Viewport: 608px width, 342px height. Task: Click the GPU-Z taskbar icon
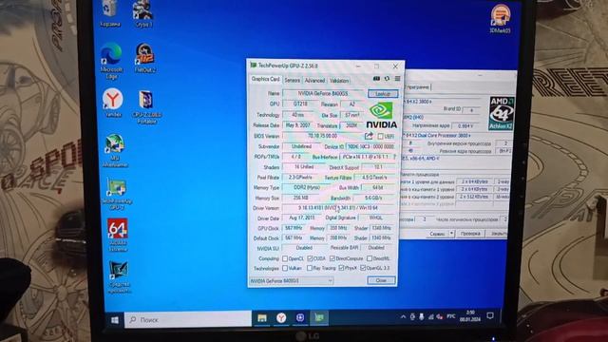tap(319, 318)
